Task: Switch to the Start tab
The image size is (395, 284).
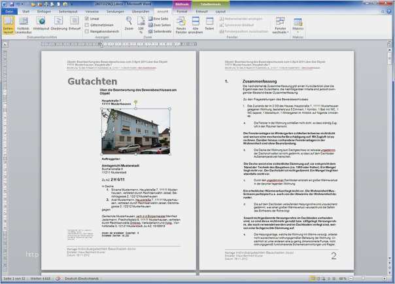Action: click(26, 12)
